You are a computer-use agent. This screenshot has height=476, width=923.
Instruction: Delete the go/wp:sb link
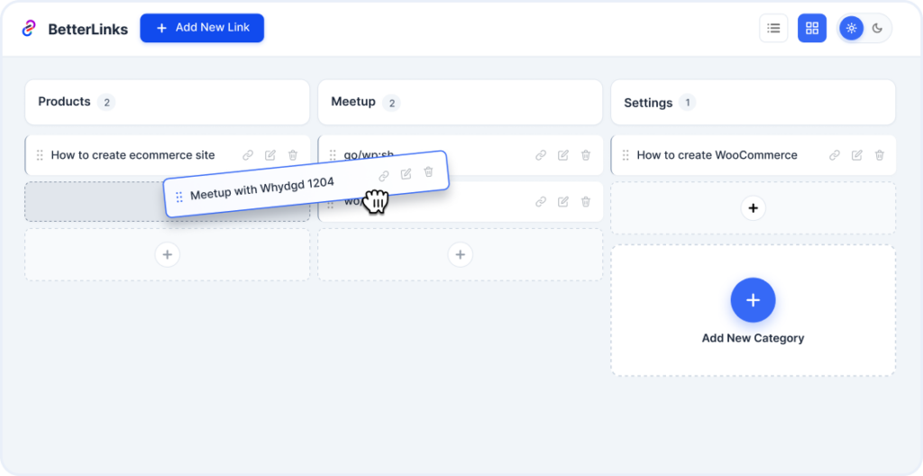(x=586, y=156)
